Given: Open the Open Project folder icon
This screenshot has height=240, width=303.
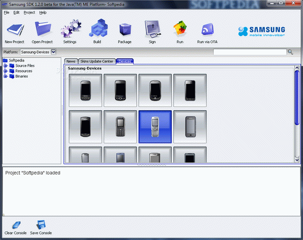Looking at the screenshot, I should [x=42, y=29].
